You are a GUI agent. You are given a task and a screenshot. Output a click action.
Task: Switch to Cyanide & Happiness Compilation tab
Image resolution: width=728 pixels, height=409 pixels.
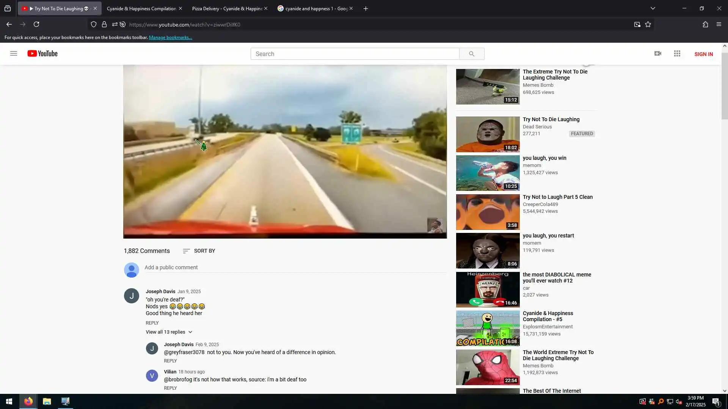141,8
